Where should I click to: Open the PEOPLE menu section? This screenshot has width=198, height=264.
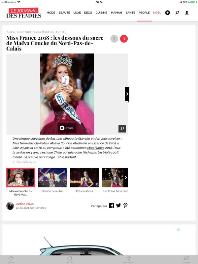click(x=144, y=13)
